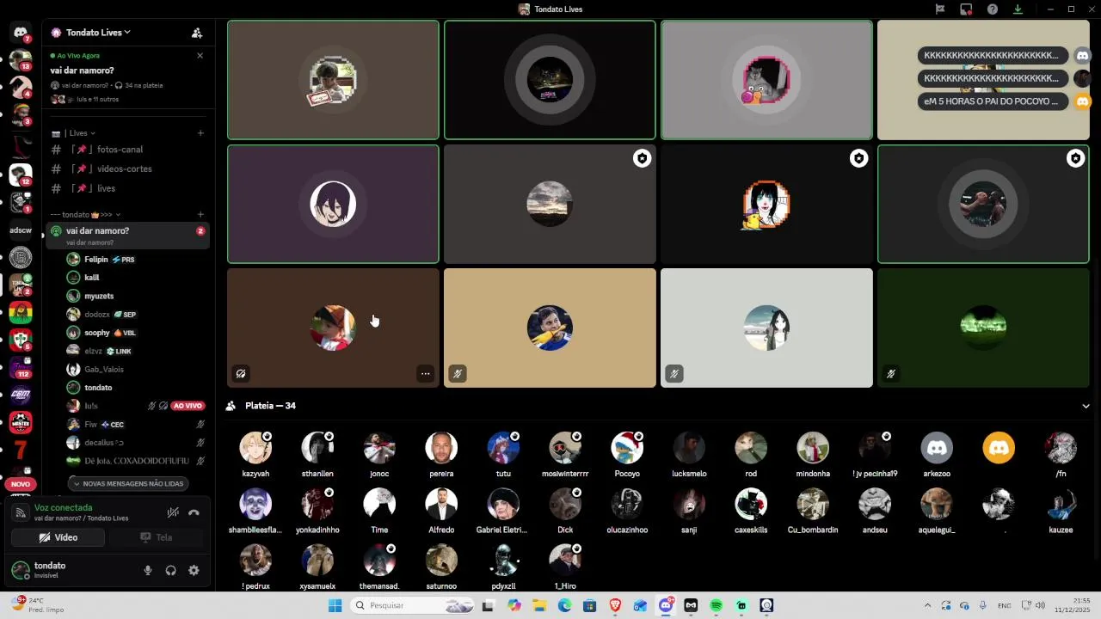
Task: Show hidden system tray icons
Action: point(927,605)
